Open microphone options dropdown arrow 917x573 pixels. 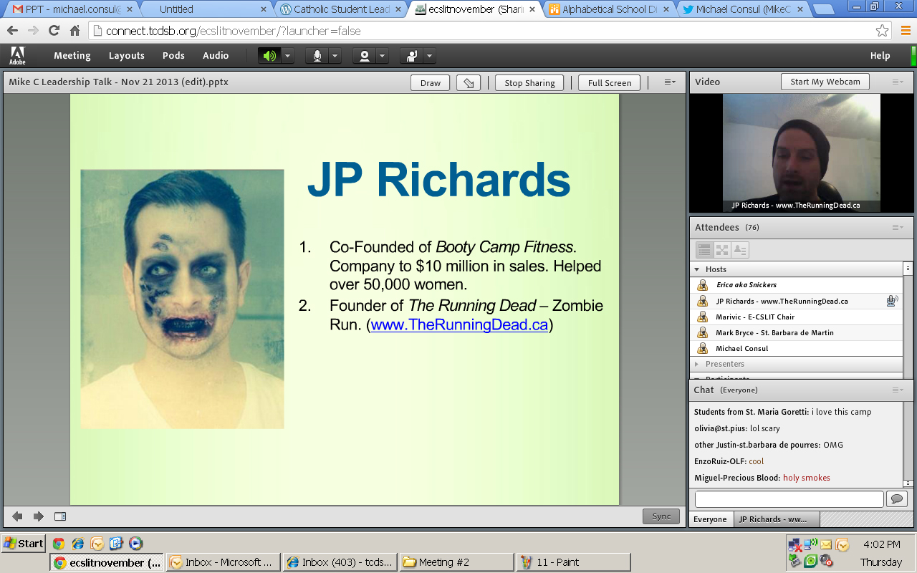(335, 56)
